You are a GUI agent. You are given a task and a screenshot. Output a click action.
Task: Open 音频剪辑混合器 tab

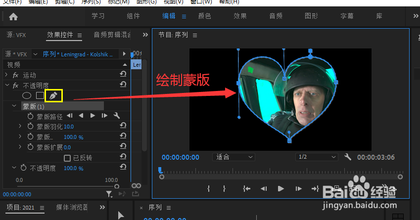click(112, 35)
